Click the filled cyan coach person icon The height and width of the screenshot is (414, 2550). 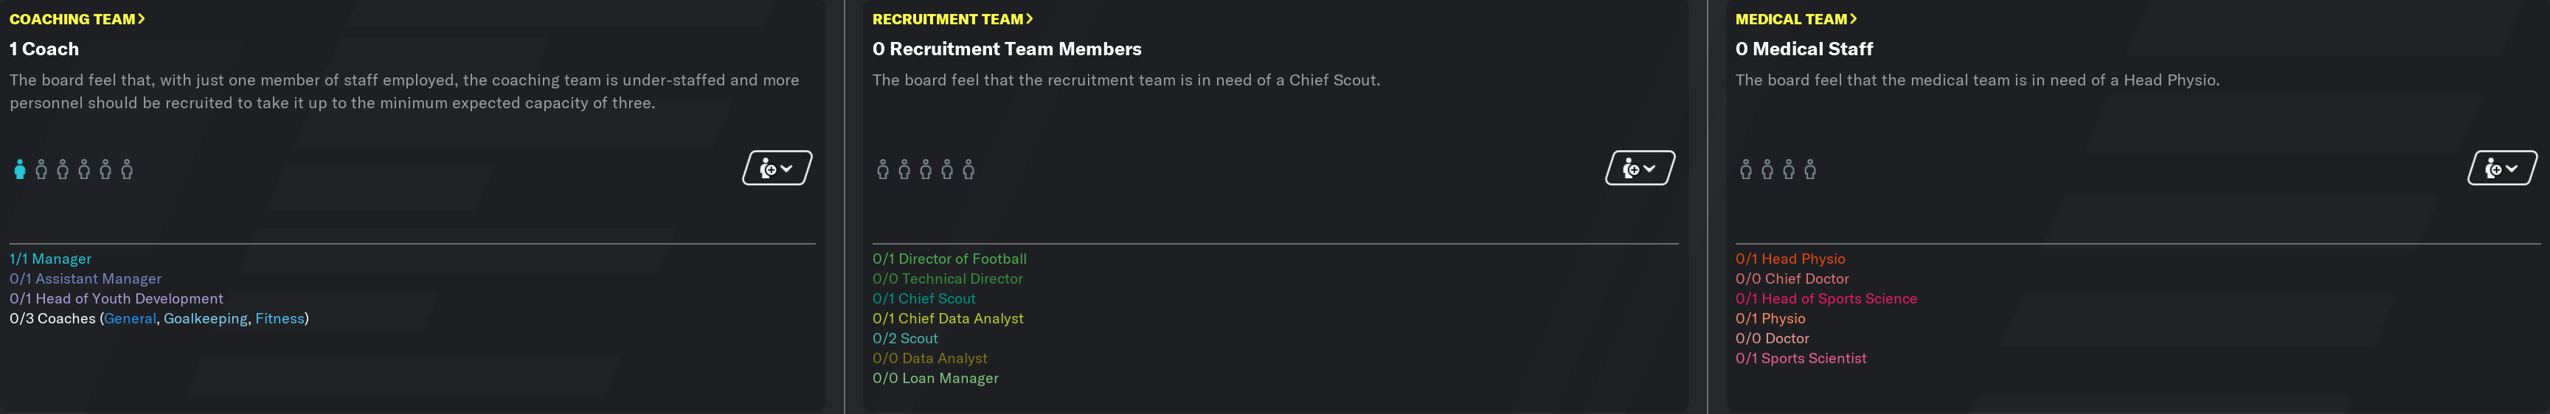coord(20,169)
